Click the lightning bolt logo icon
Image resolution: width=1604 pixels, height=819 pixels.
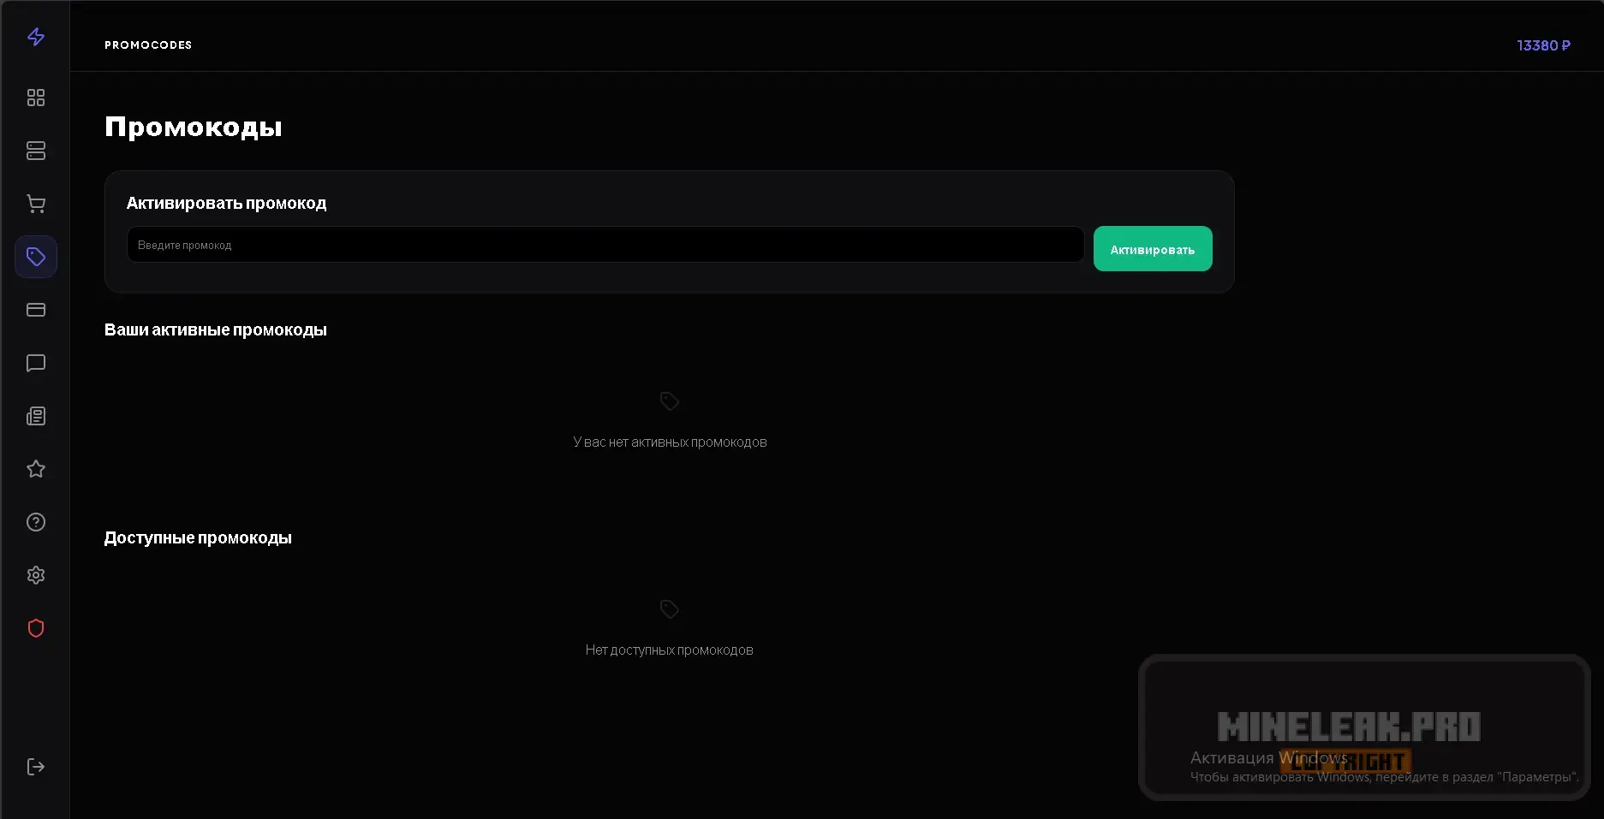tap(36, 37)
